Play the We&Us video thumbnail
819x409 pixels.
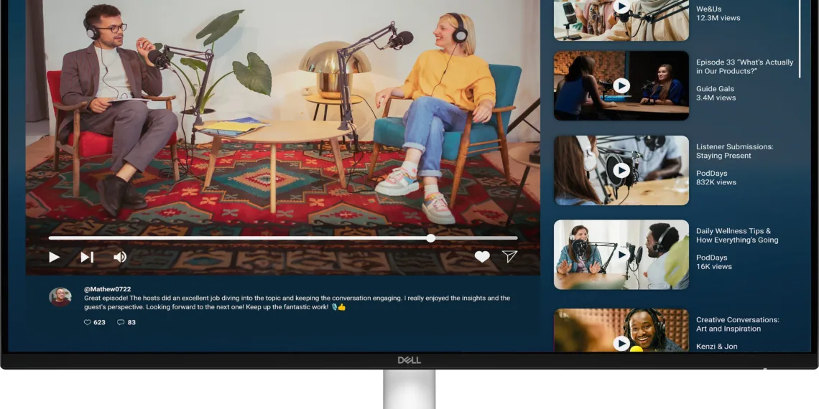pos(621,7)
